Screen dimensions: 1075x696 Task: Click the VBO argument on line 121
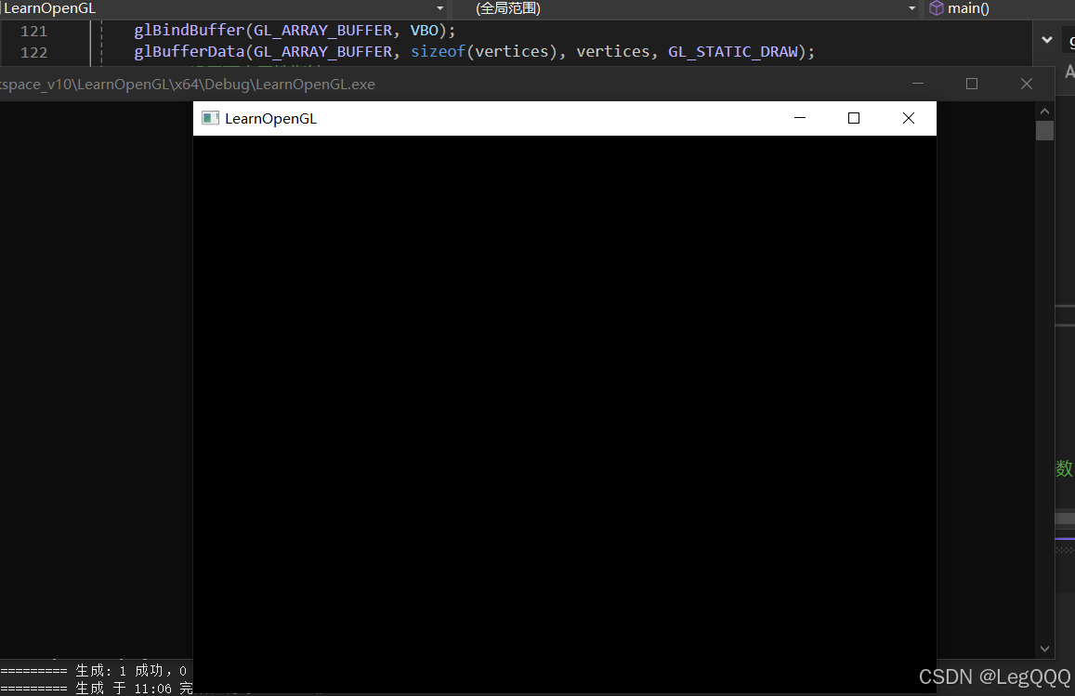click(x=424, y=30)
